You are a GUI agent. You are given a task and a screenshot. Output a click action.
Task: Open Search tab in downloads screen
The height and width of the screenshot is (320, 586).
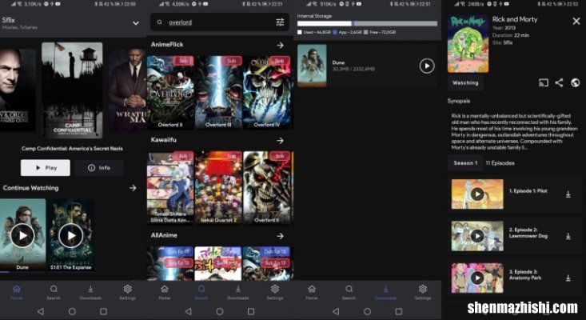[349, 292]
